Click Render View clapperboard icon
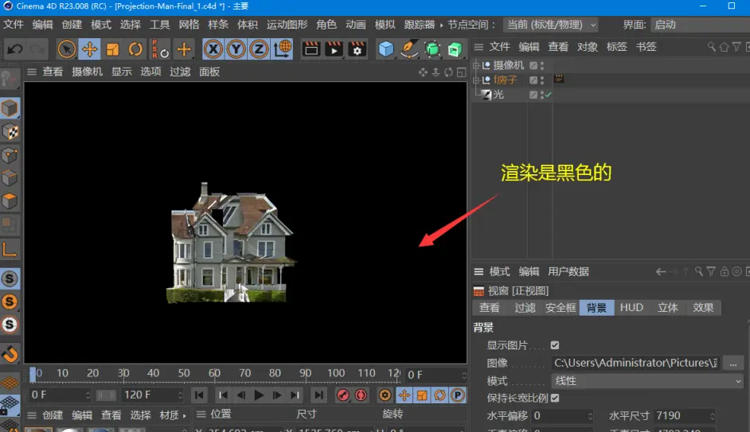Image resolution: width=750 pixels, height=432 pixels. click(x=311, y=49)
